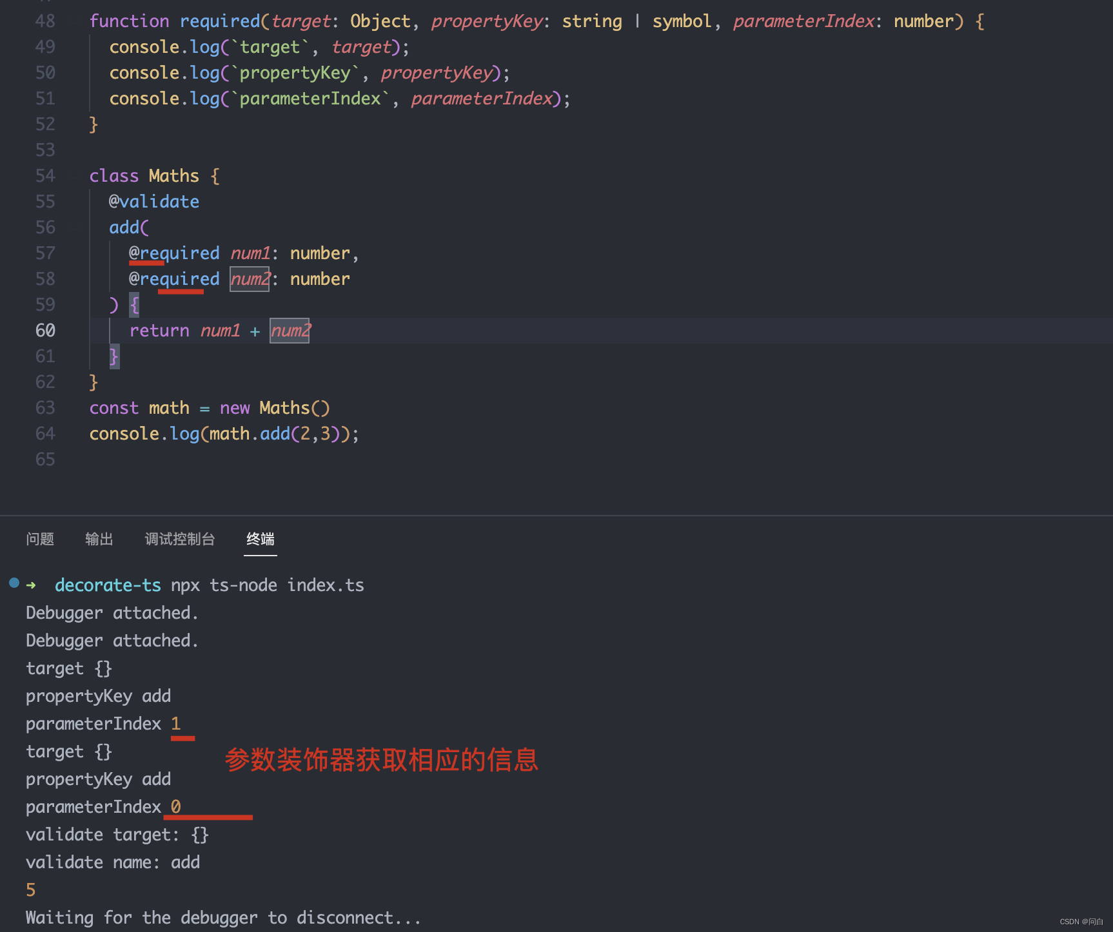The width and height of the screenshot is (1113, 932).
Task: Click the highlighted num2 in return statement
Action: click(x=290, y=331)
